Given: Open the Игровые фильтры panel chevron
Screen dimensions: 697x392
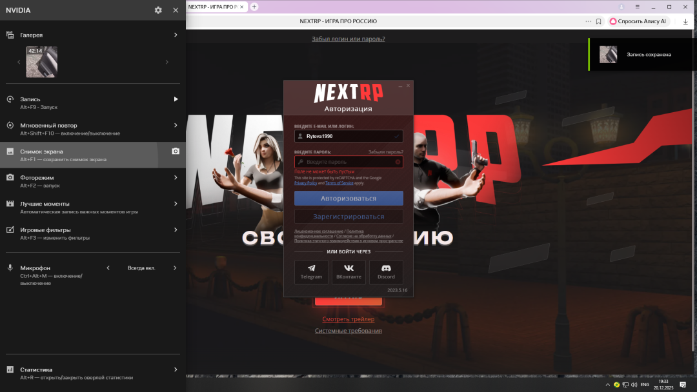Looking at the screenshot, I should coord(175,229).
